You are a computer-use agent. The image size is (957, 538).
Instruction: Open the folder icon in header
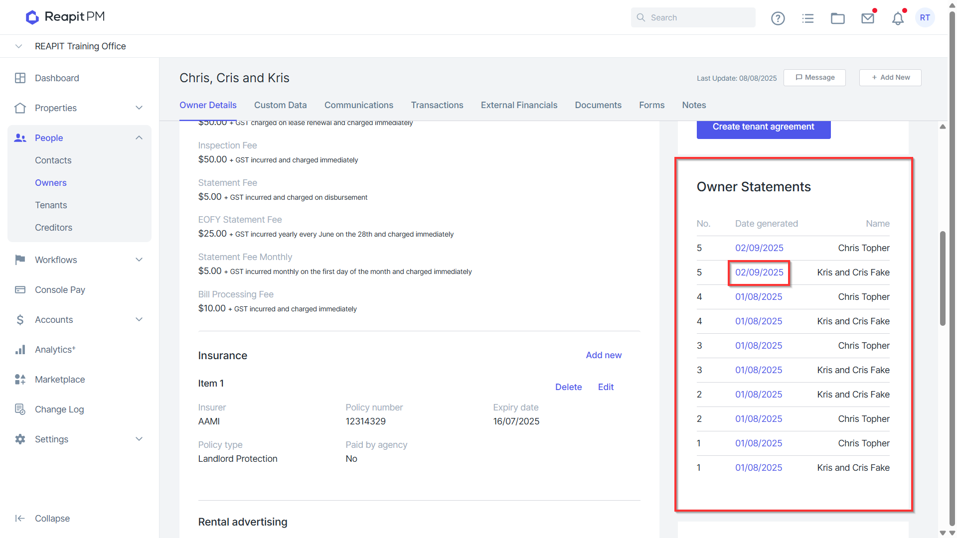coord(837,18)
